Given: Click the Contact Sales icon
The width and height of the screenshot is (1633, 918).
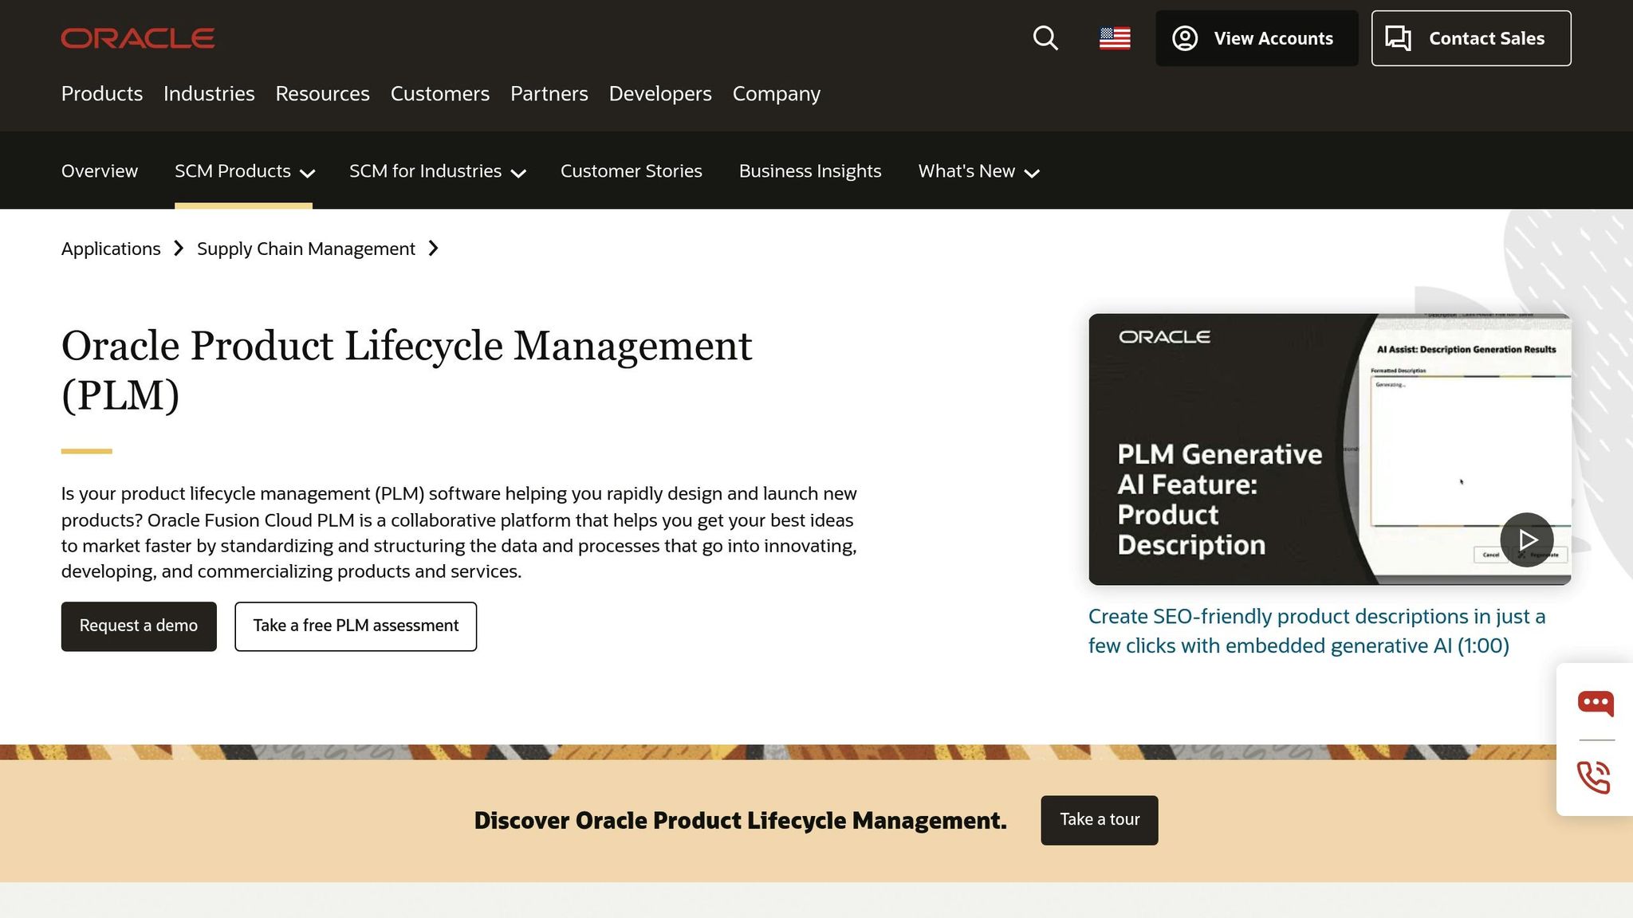Looking at the screenshot, I should pyautogui.click(x=1401, y=37).
